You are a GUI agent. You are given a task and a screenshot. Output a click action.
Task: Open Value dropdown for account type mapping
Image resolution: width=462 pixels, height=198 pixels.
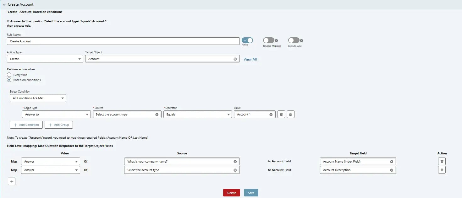tap(51, 170)
